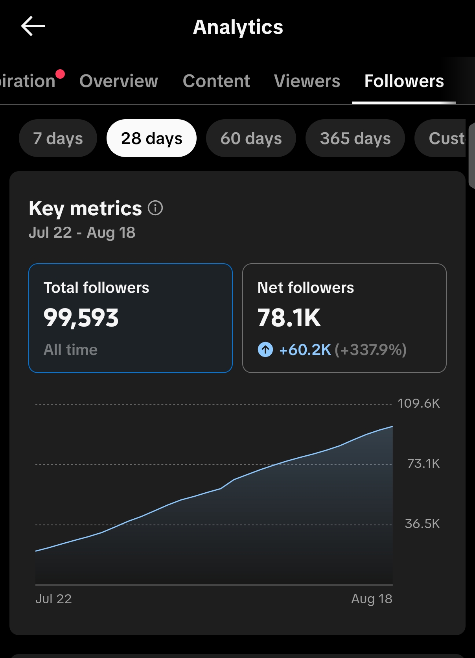Open the Key metrics info icon
This screenshot has height=658, width=475.
tap(155, 208)
